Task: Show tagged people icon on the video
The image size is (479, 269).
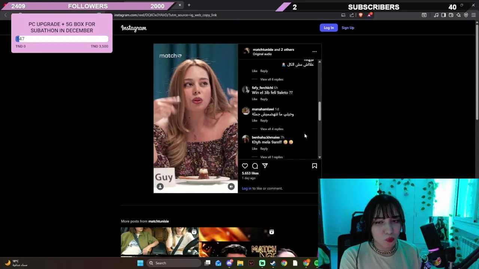Action: pos(160,186)
